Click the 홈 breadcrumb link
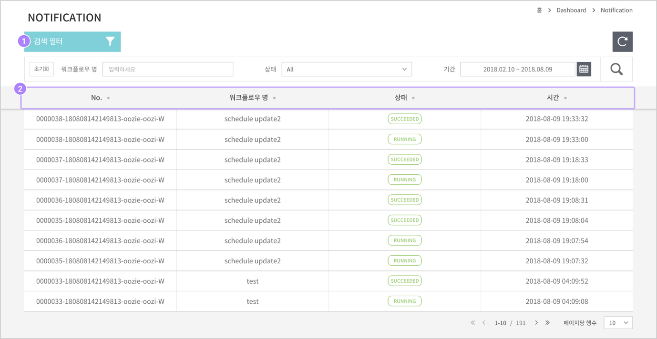 point(539,10)
